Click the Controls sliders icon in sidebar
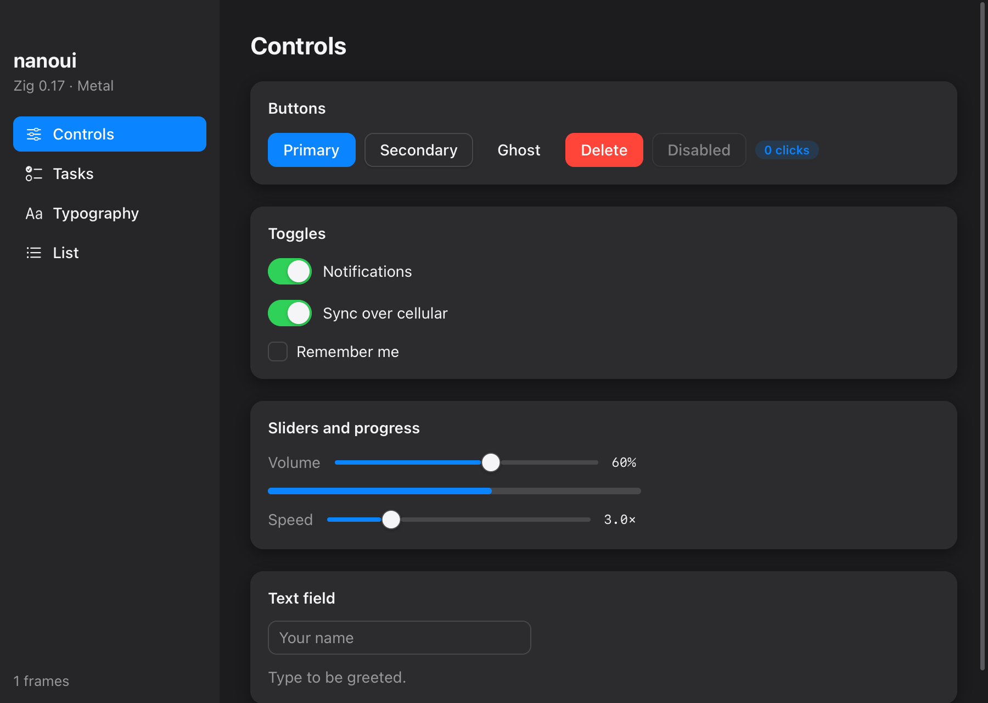Viewport: 988px width, 703px height. click(34, 134)
